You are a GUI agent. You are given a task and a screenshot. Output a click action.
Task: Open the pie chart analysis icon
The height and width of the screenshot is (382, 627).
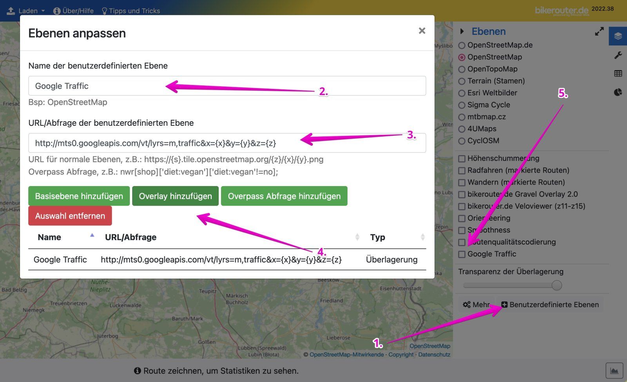[618, 92]
